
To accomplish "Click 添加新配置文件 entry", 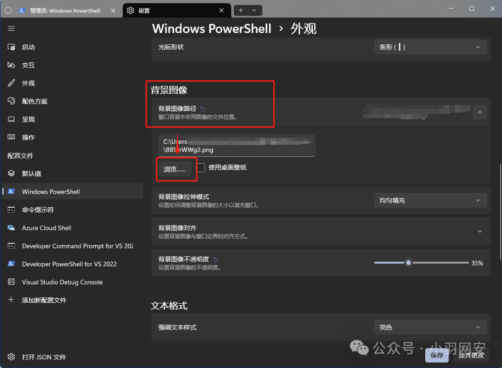I will point(73,300).
